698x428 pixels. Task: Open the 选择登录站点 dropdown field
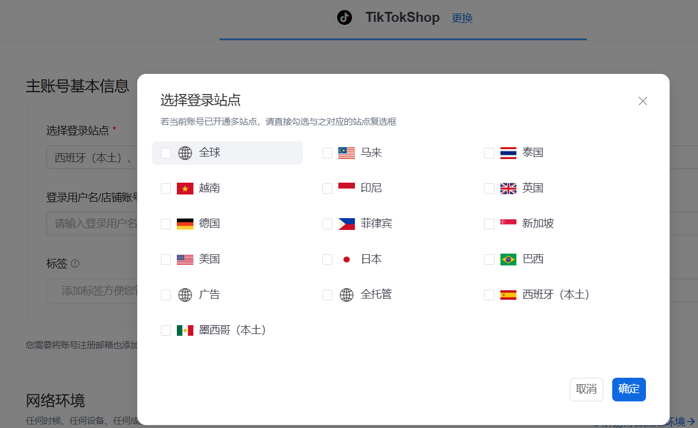tap(93, 157)
